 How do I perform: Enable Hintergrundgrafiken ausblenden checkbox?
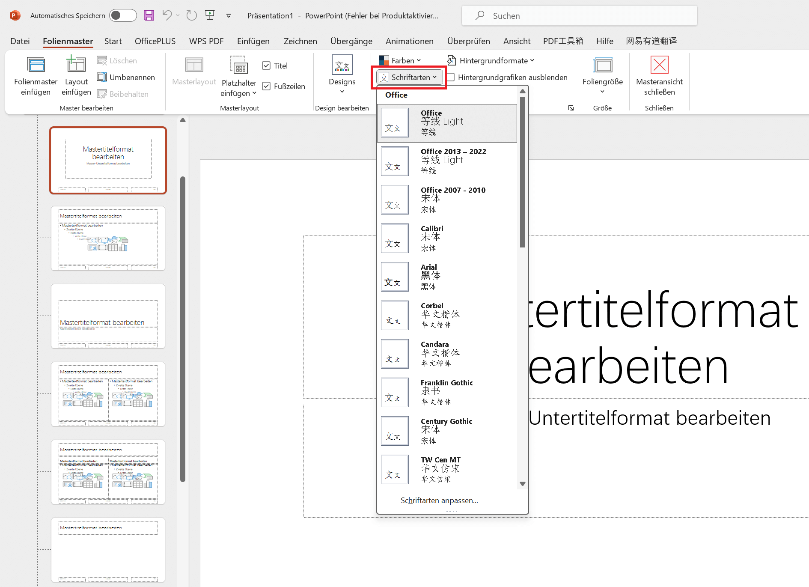[x=451, y=77]
